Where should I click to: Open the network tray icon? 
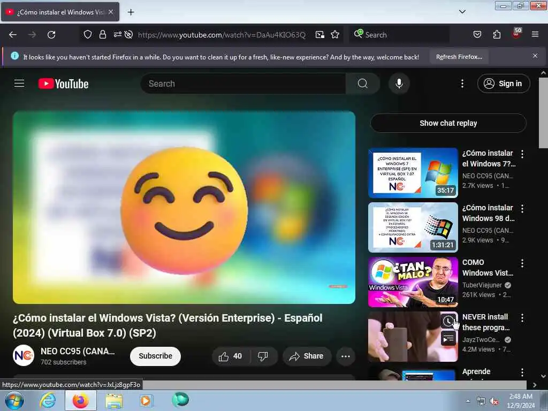coord(481,401)
